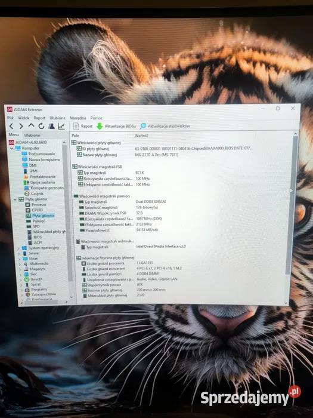
Task: Maximize the AIDA64 Extreme window
Action: tap(278, 109)
